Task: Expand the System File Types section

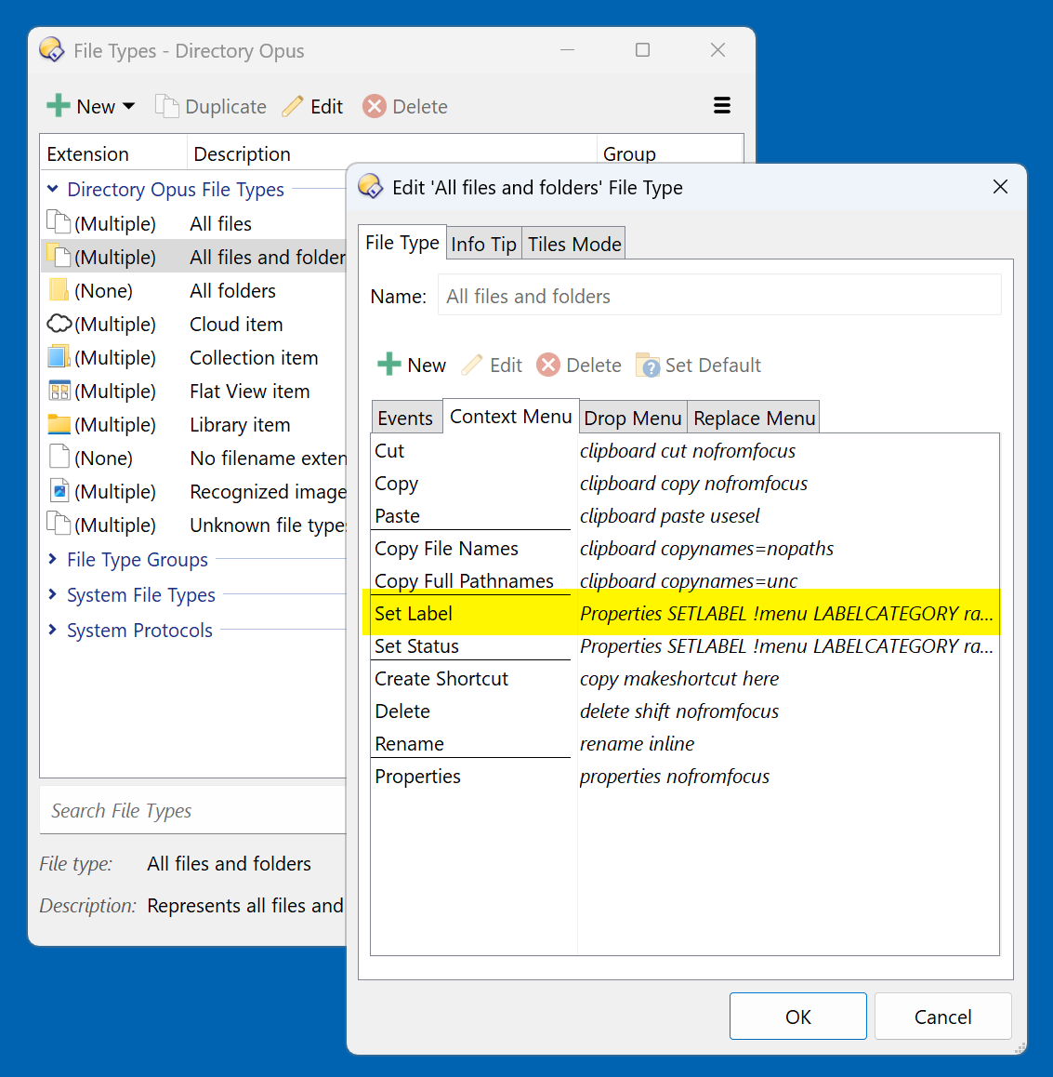Action: 53,594
